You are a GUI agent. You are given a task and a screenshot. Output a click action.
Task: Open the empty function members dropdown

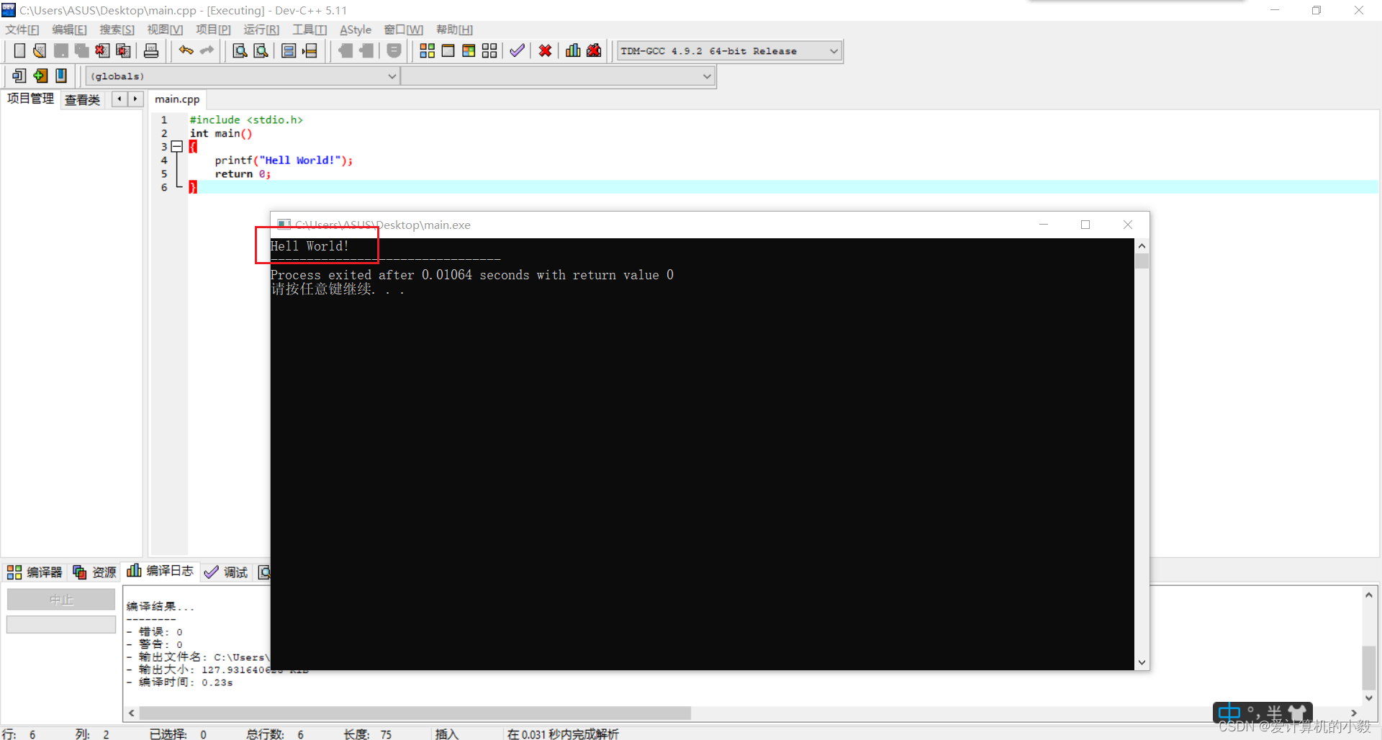558,76
